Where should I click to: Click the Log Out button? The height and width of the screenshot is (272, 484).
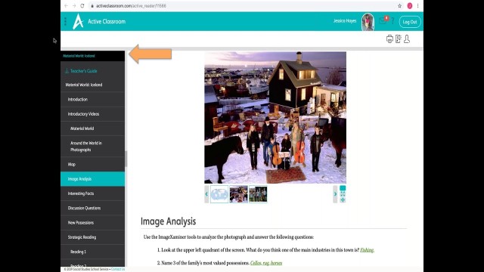410,22
